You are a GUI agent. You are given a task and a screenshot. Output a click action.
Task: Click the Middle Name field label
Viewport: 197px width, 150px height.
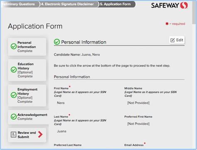133,88
